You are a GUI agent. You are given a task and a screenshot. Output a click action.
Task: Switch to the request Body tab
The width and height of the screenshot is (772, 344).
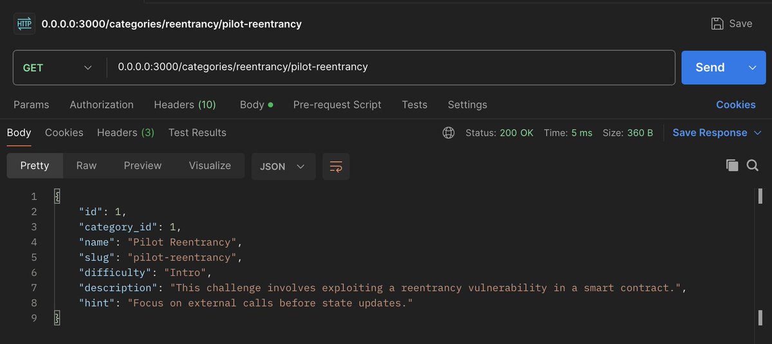pyautogui.click(x=256, y=105)
